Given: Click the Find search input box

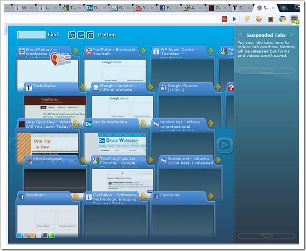Looking at the screenshot, I should (x=32, y=35).
